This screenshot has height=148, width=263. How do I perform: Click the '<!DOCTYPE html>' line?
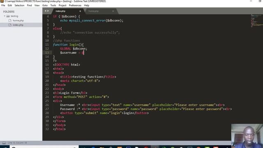pos(67,65)
